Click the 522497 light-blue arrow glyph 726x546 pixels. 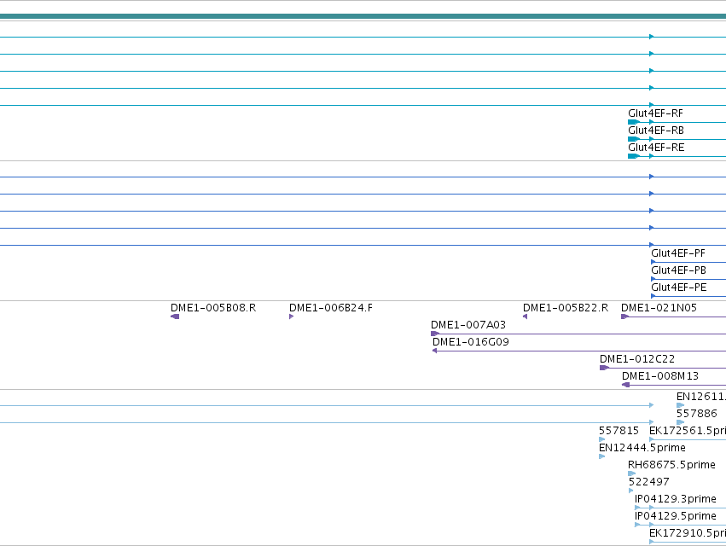(631, 491)
